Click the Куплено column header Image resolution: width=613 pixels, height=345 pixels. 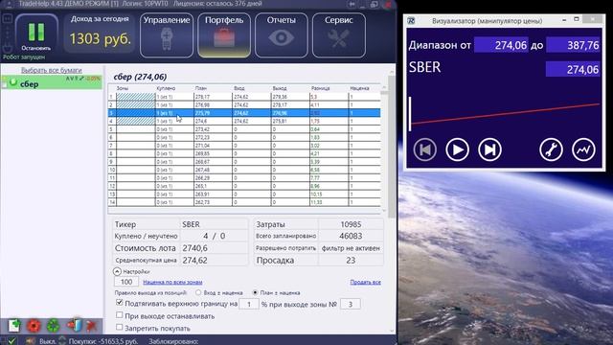(x=166, y=88)
